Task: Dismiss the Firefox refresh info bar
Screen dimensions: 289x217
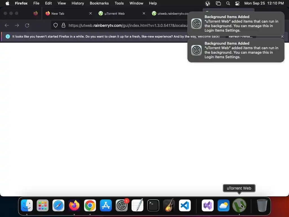Action: coord(282,36)
